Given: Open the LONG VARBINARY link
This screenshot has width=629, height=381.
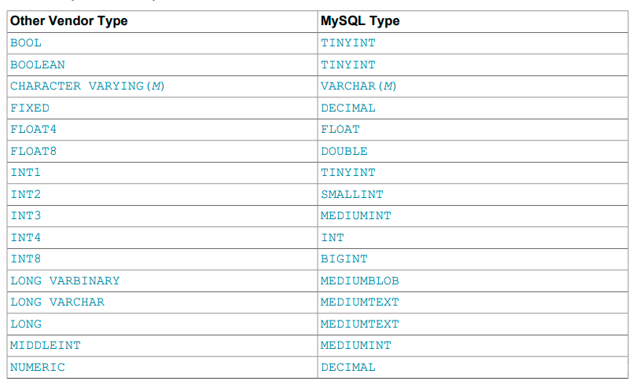Looking at the screenshot, I should (x=65, y=280).
